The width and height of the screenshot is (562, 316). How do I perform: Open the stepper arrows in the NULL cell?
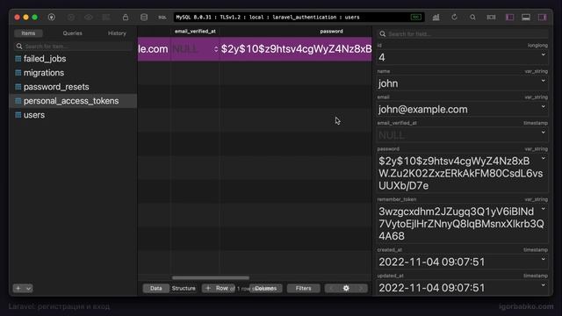pos(216,49)
